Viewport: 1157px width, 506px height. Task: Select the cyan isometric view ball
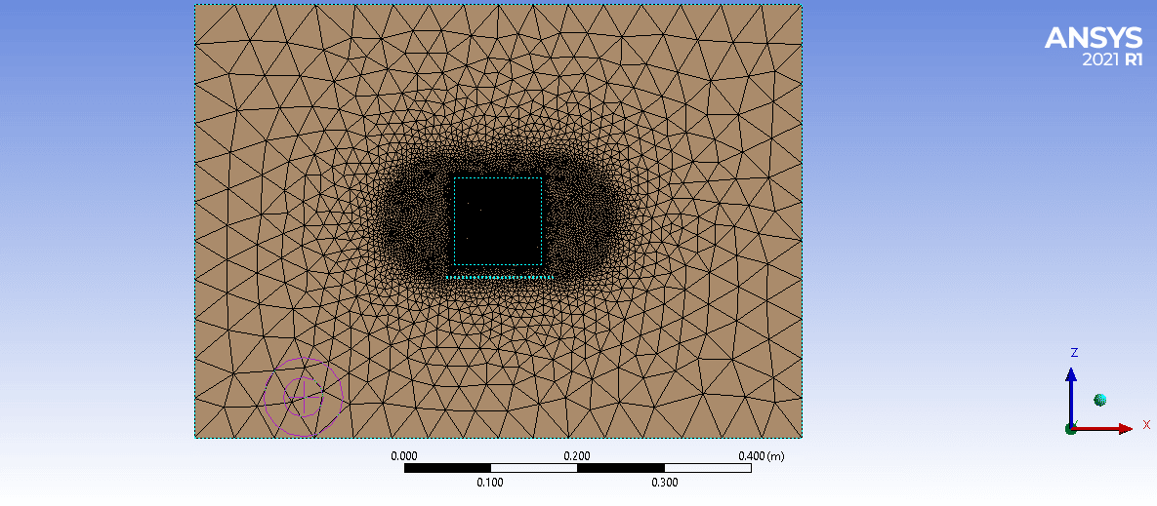[x=1100, y=400]
